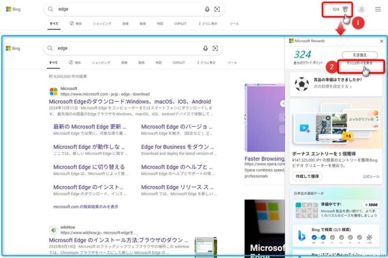The width and height of the screenshot is (388, 258).
Task: Click the purple Opera ad image
Action: (264, 118)
